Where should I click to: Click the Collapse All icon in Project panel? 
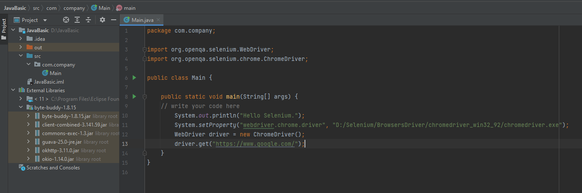pos(88,20)
